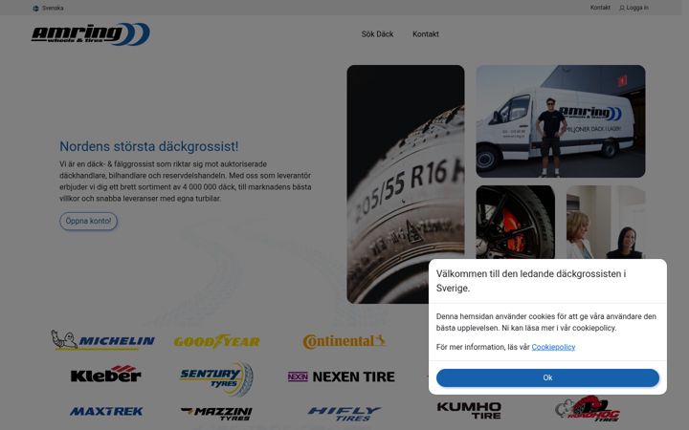Select the Goodyear brand logo
The width and height of the screenshot is (689, 430).
pos(216,341)
